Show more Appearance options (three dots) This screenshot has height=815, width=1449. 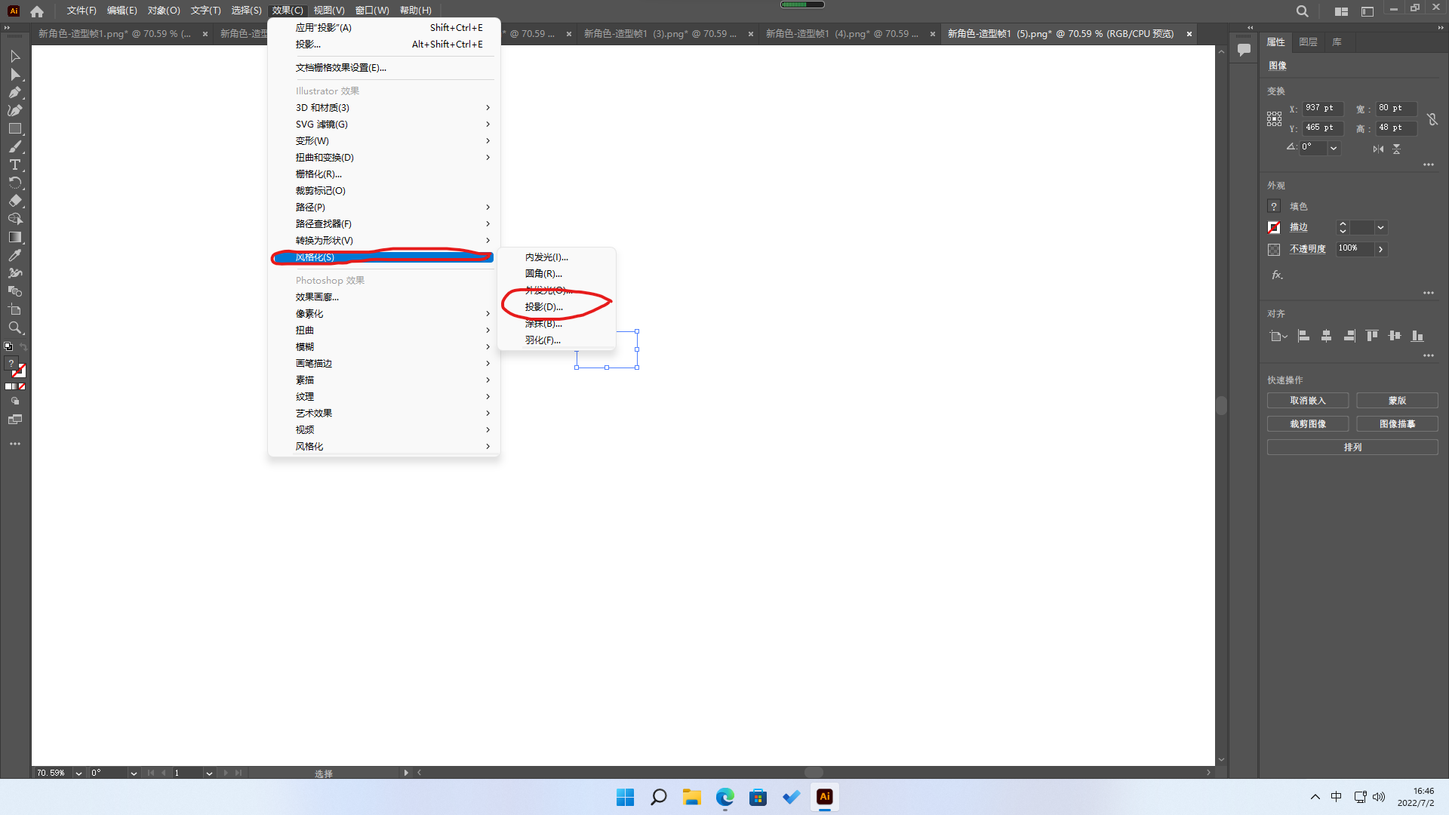(1429, 293)
